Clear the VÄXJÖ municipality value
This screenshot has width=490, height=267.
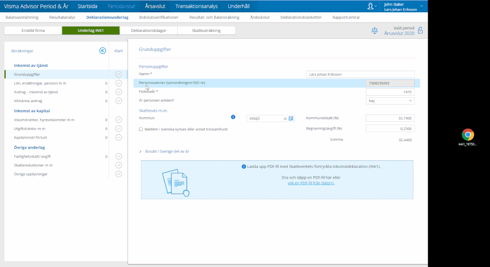285,118
